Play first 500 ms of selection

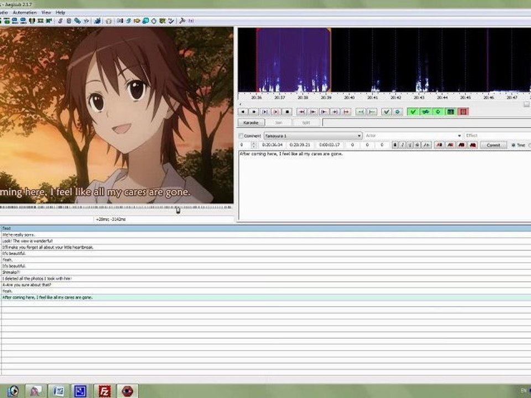[x=324, y=112]
